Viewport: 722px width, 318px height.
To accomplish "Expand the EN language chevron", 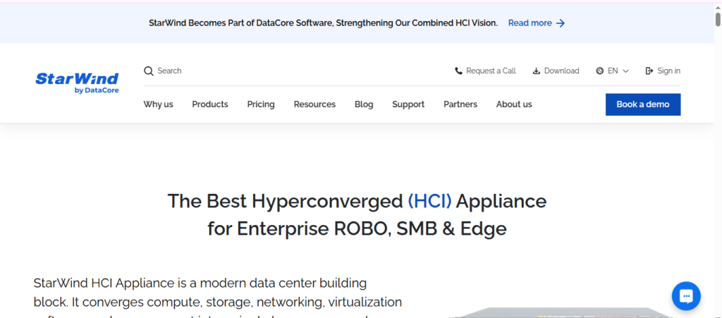I will pos(626,71).
